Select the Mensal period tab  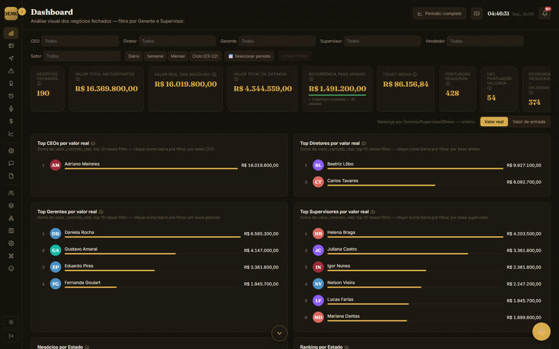tap(178, 56)
